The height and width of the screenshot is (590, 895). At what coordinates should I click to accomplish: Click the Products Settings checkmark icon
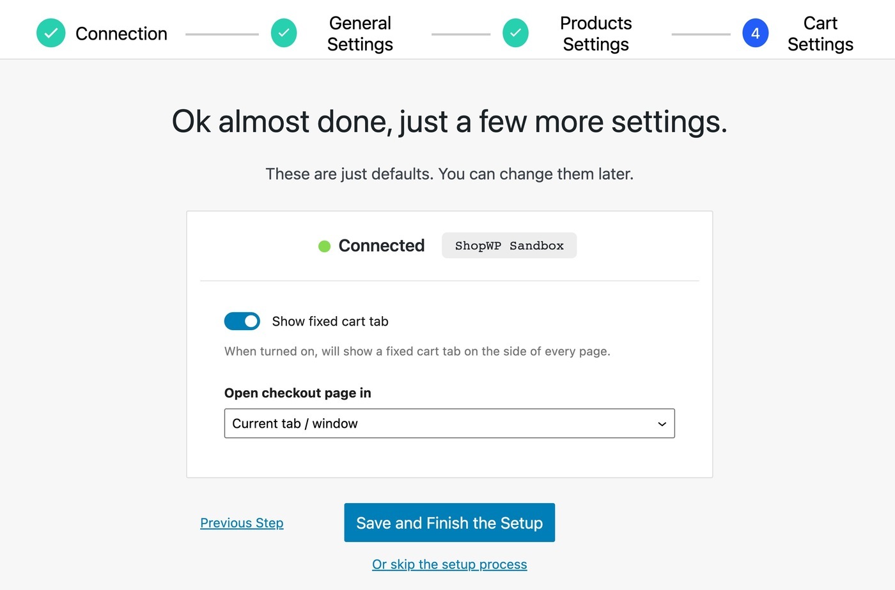[516, 33]
